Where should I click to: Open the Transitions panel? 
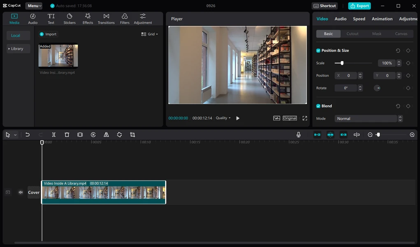tap(106, 19)
